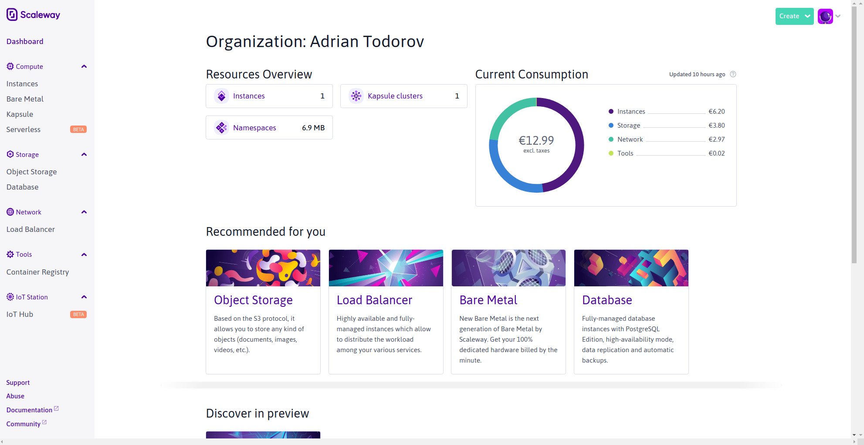Expand the account chevron next to avatar
The height and width of the screenshot is (445, 864).
click(x=838, y=16)
